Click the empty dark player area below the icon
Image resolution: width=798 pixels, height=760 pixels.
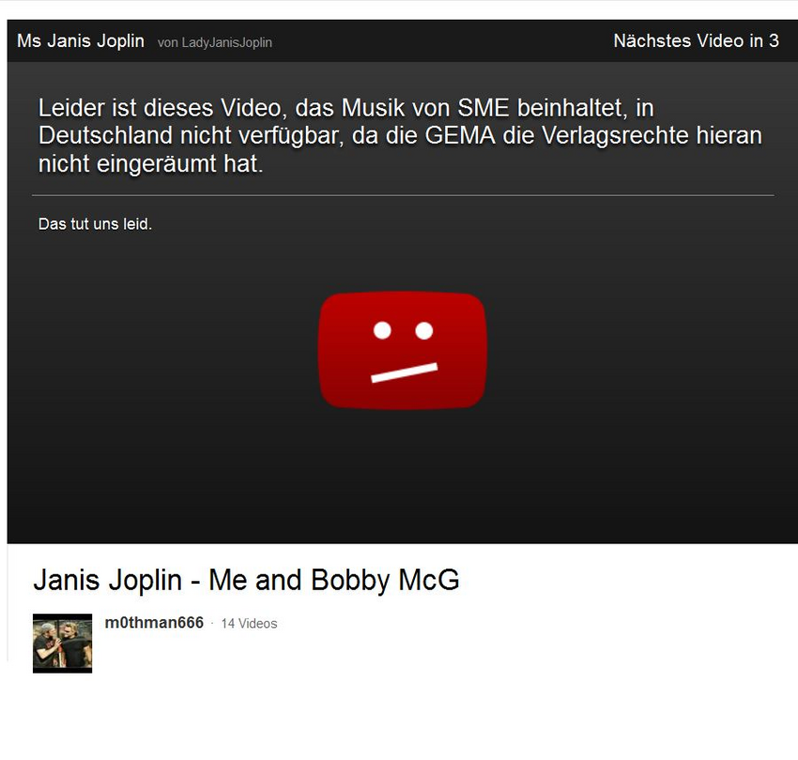[403, 479]
